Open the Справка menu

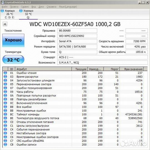click(51, 7)
